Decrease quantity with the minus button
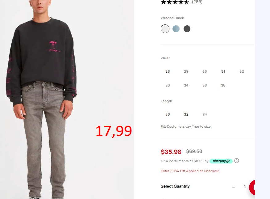Viewport: 270px width, 199px height. 234,187
